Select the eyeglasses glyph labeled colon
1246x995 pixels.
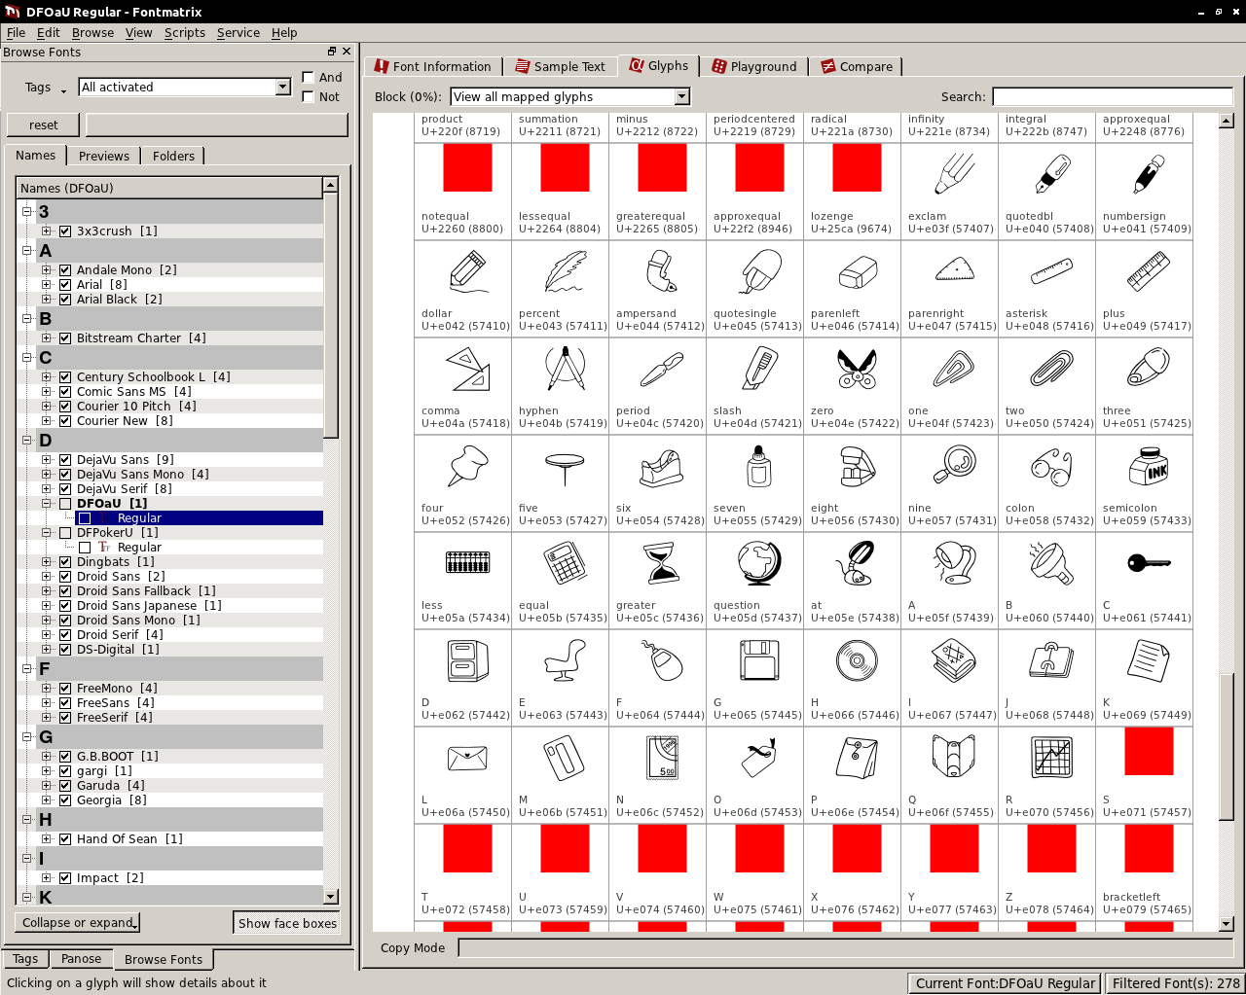(x=1051, y=467)
